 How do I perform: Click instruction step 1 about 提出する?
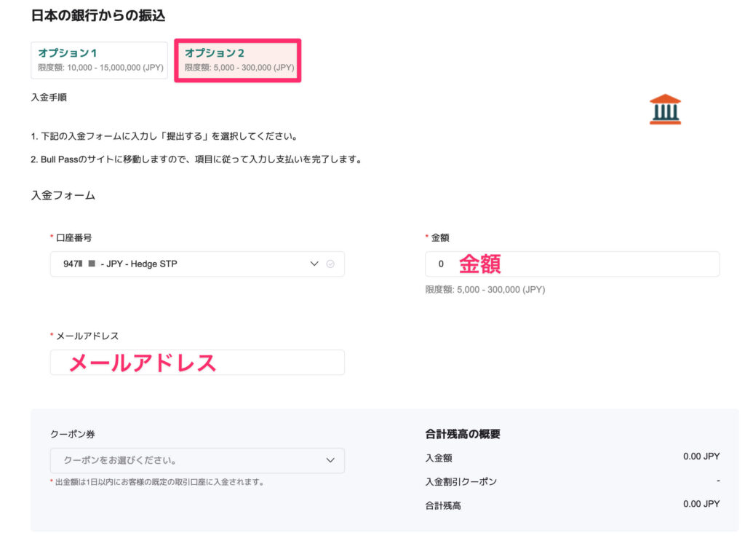164,136
